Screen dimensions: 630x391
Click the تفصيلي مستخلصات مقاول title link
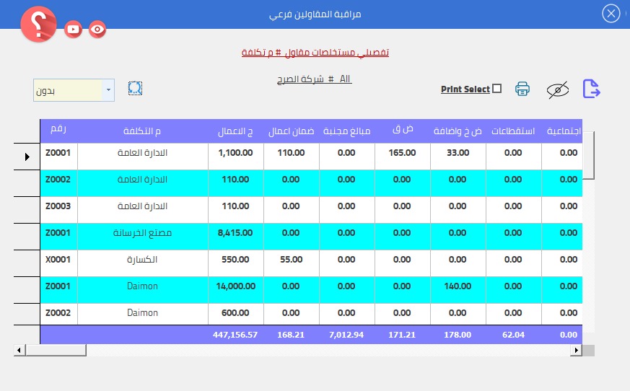315,53
